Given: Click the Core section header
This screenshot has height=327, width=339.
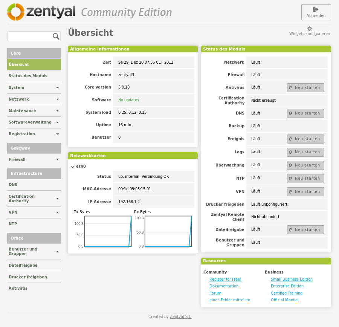Looking at the screenshot, I should click(34, 53).
